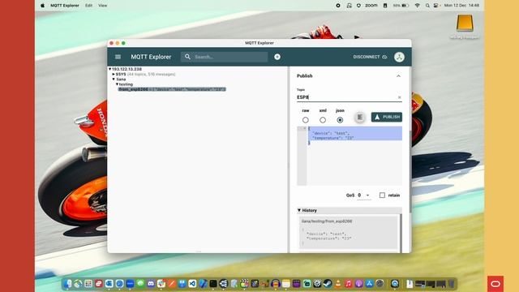Open Visual Studio Code from the Dock
519x292 pixels.
point(192,284)
